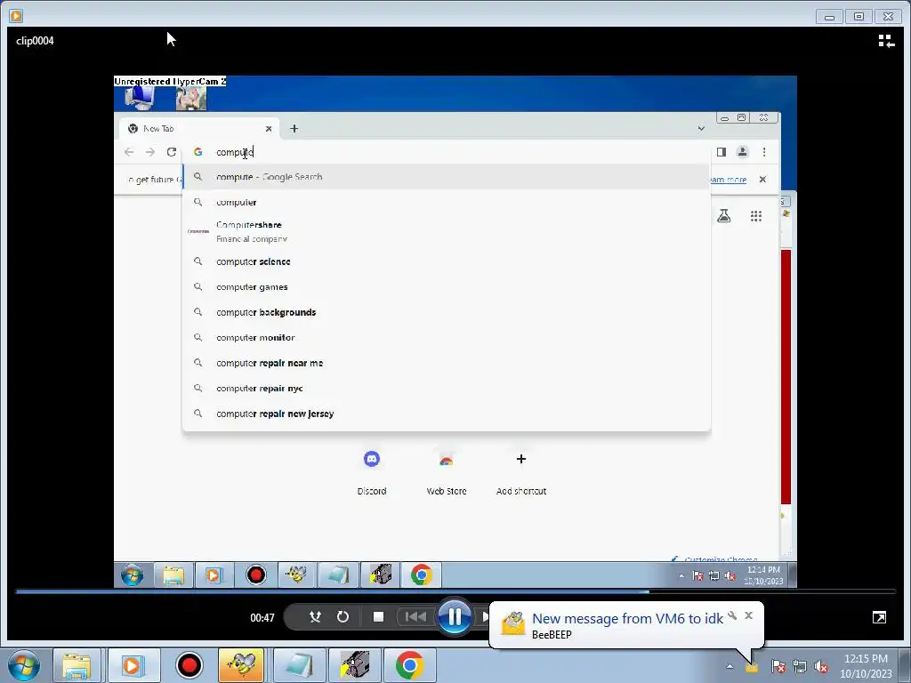Open Windows Explorer from the taskbar

(77, 665)
